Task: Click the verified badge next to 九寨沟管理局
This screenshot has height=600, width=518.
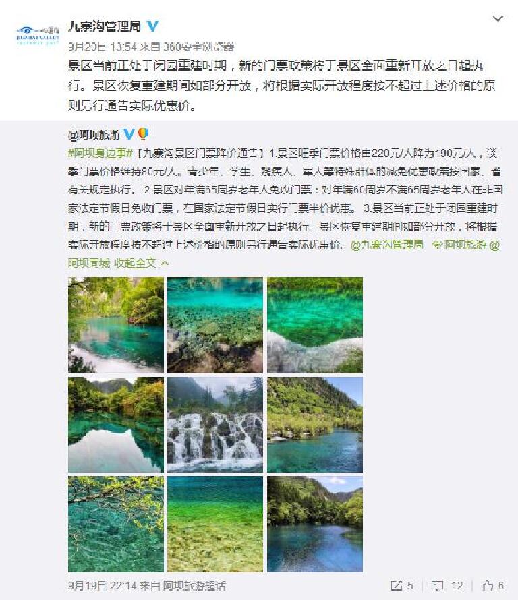Action: 152,26
